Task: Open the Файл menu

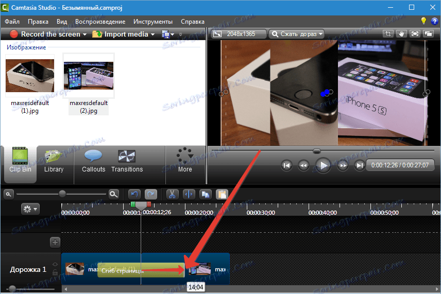Action: pos(12,22)
